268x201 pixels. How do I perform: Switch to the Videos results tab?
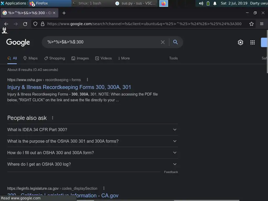103,58
